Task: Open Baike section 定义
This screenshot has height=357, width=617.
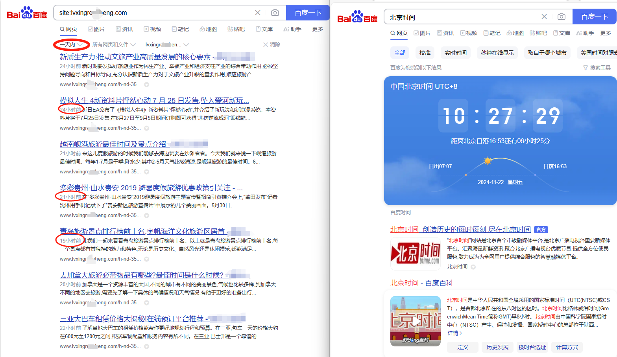Action: 463,347
